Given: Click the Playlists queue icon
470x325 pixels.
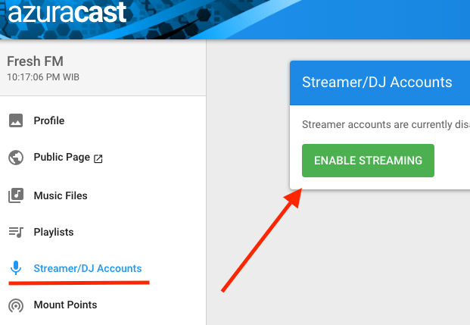Looking at the screenshot, I should [x=16, y=232].
